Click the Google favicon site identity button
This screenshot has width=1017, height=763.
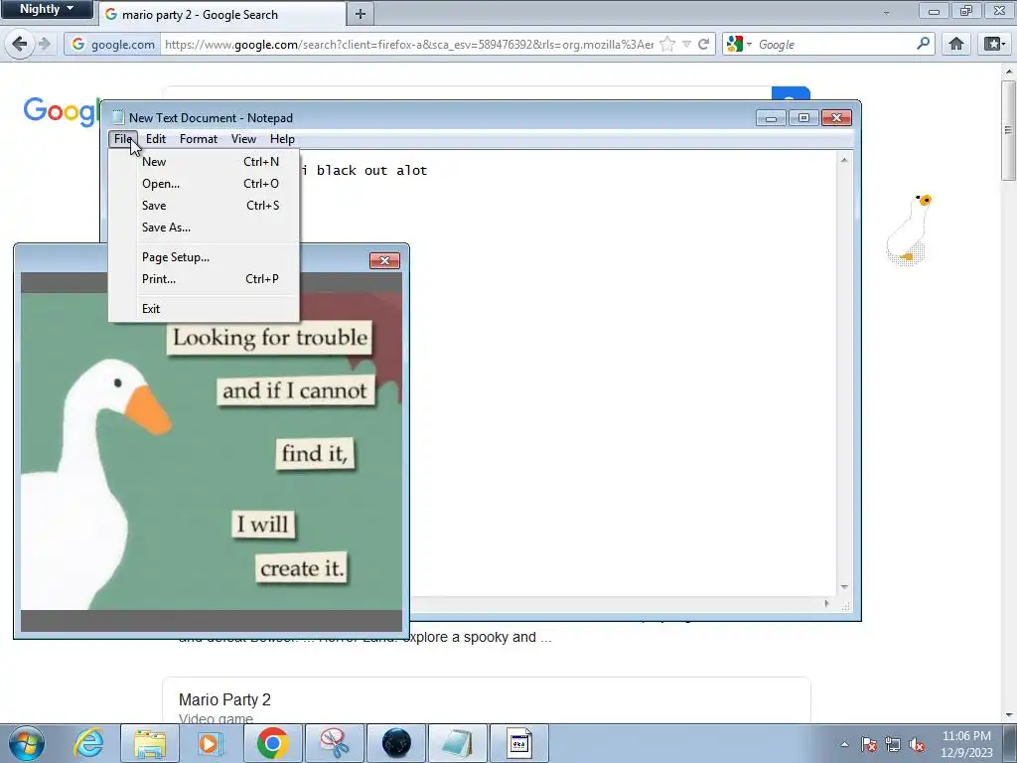click(113, 44)
